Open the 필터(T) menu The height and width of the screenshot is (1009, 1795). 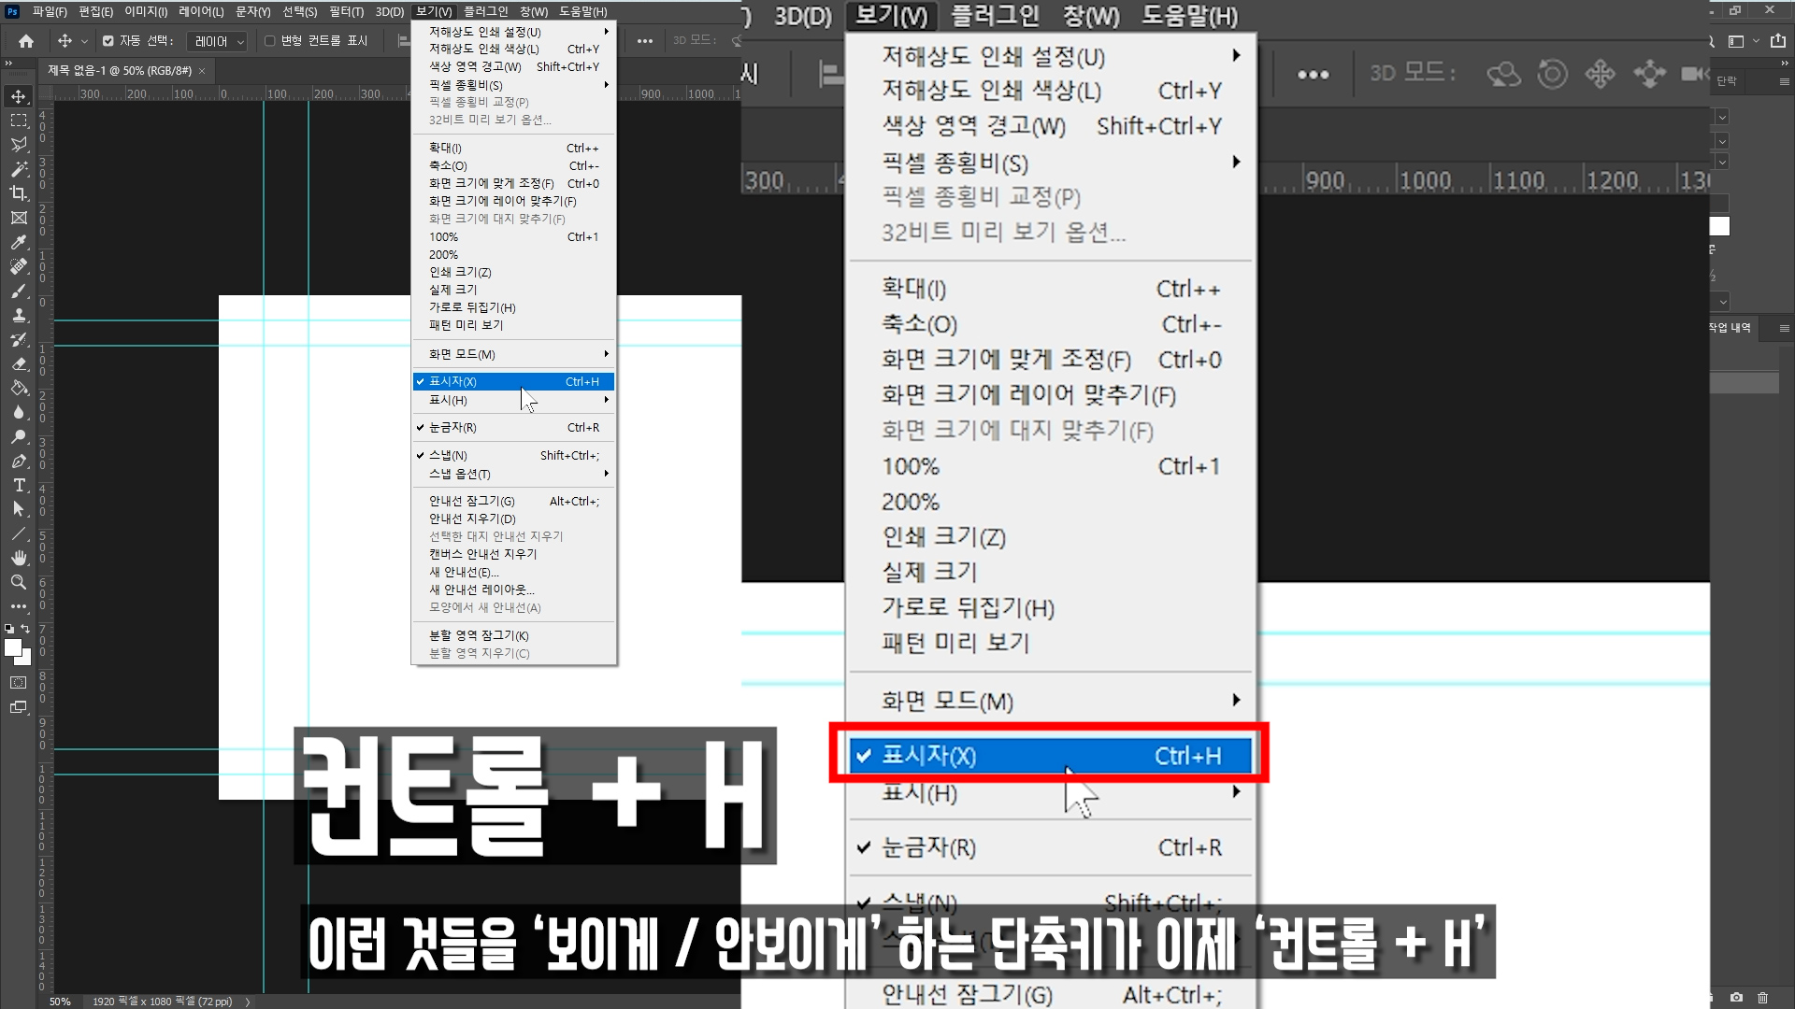coord(346,12)
